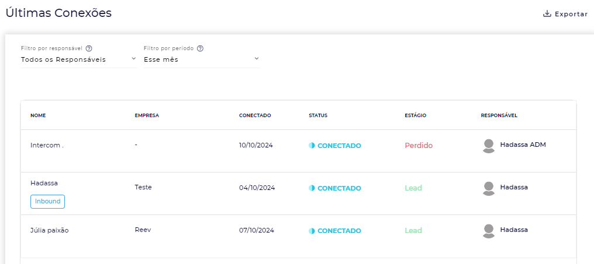Open the Intercom contact name
The image size is (594, 264).
[x=47, y=145]
